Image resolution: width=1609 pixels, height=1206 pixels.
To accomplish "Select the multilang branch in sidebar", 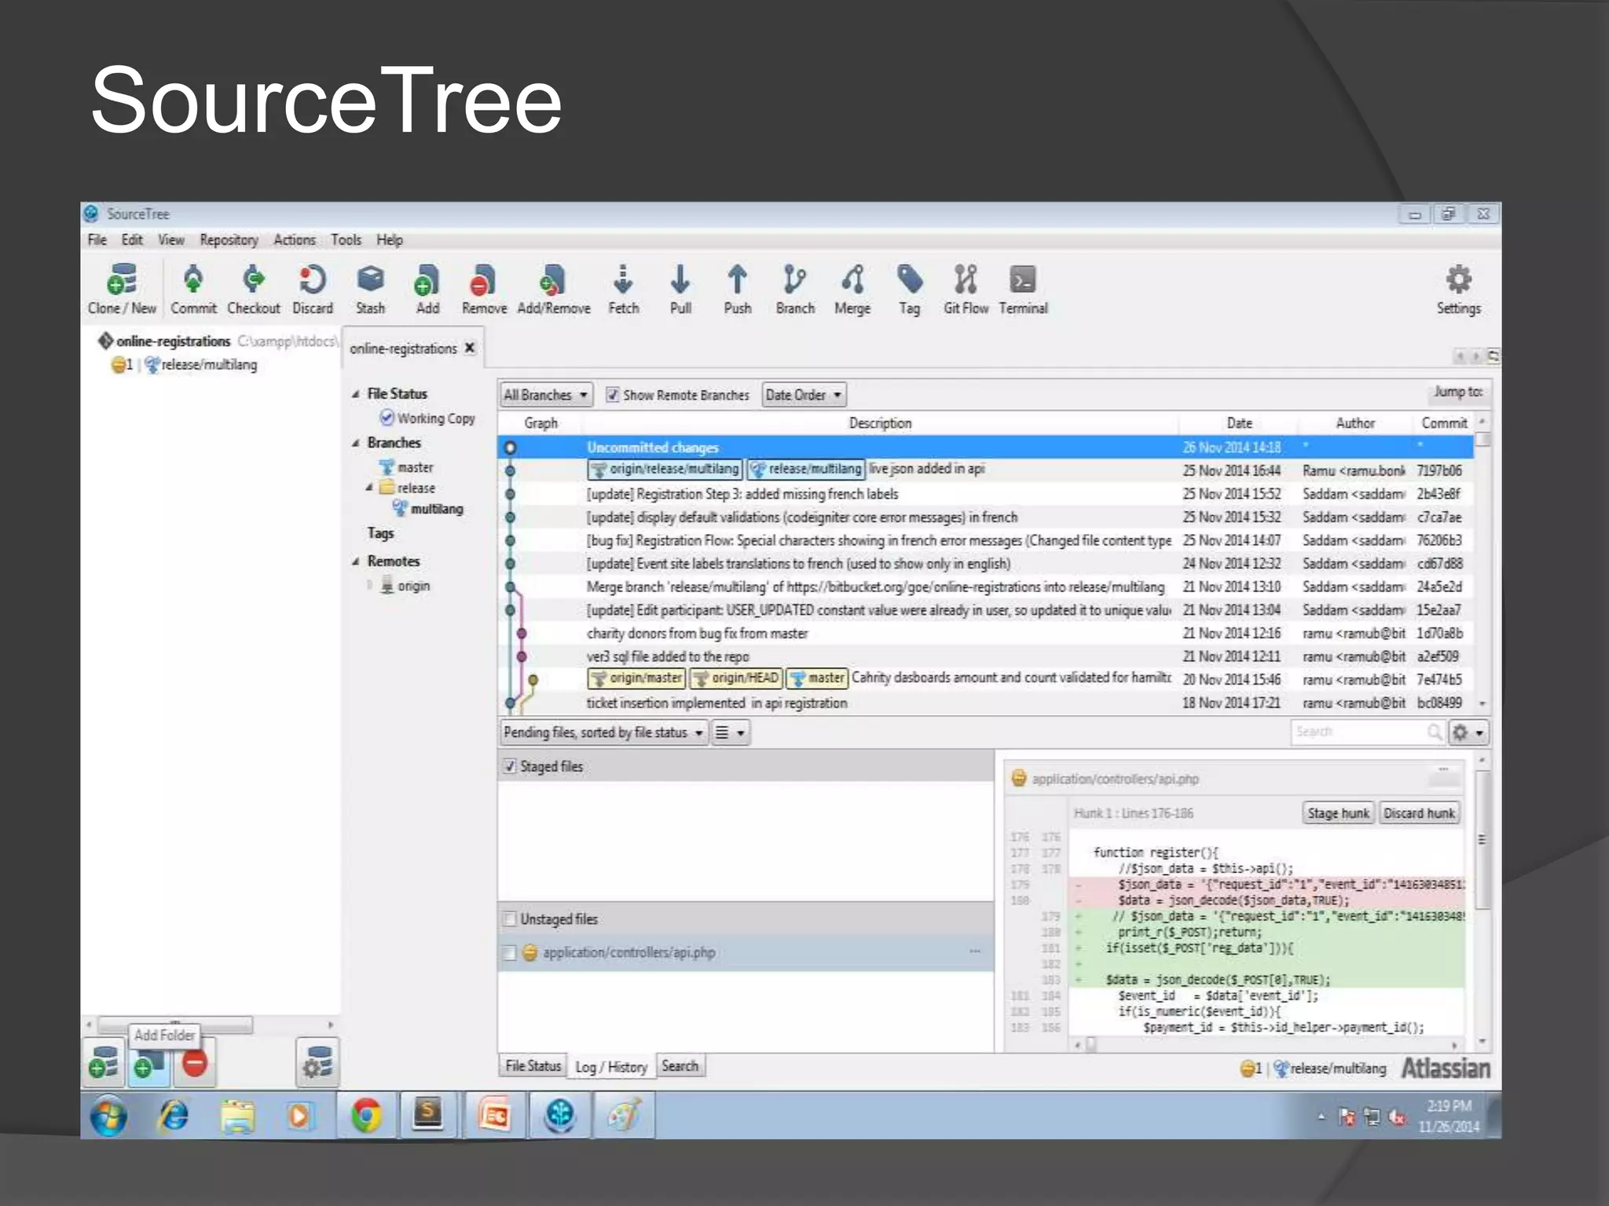I will pos(427,509).
